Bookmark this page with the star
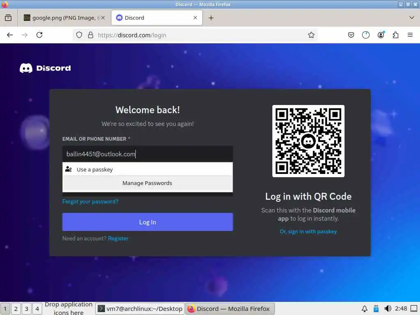This screenshot has width=420, height=315. click(311, 35)
